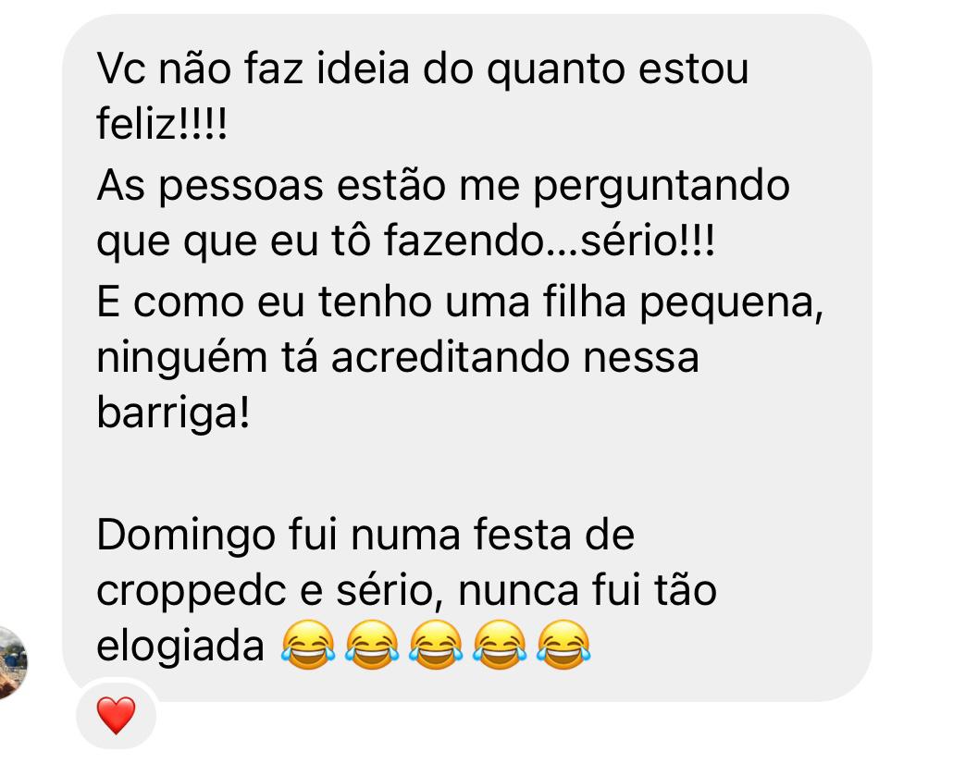
Task: Click the second laughing-crying emoji
Action: coord(372,645)
